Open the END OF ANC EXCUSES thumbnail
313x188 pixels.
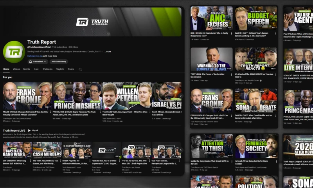pos(211,18)
